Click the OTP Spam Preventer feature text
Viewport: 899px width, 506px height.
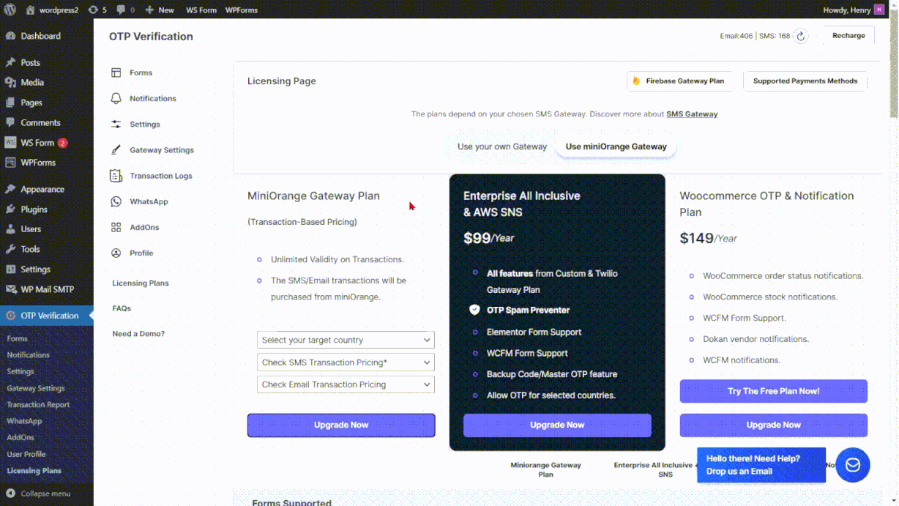pos(528,310)
